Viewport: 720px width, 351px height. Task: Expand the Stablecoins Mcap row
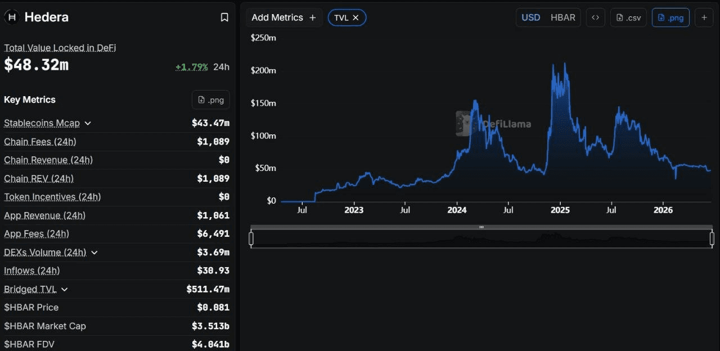click(x=88, y=123)
